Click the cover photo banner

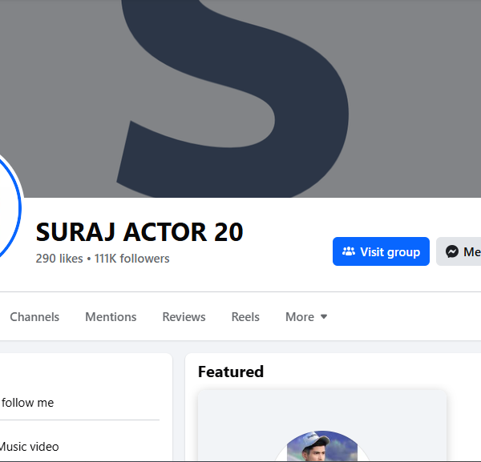tap(240, 98)
